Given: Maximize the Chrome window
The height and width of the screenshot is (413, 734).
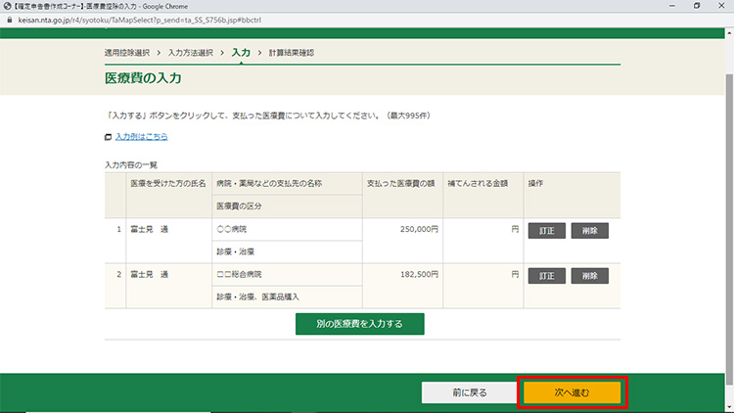Looking at the screenshot, I should point(697,6).
